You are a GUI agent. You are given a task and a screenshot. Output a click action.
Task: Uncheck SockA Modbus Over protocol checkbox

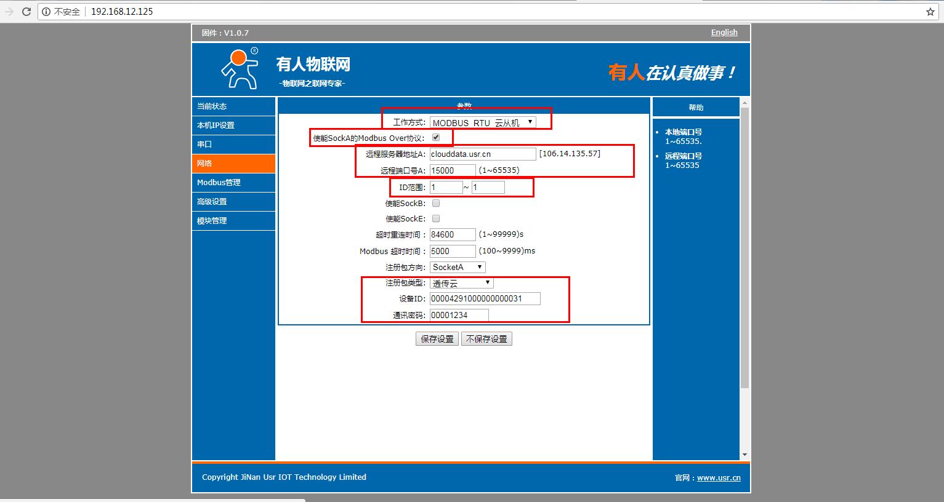pyautogui.click(x=436, y=137)
